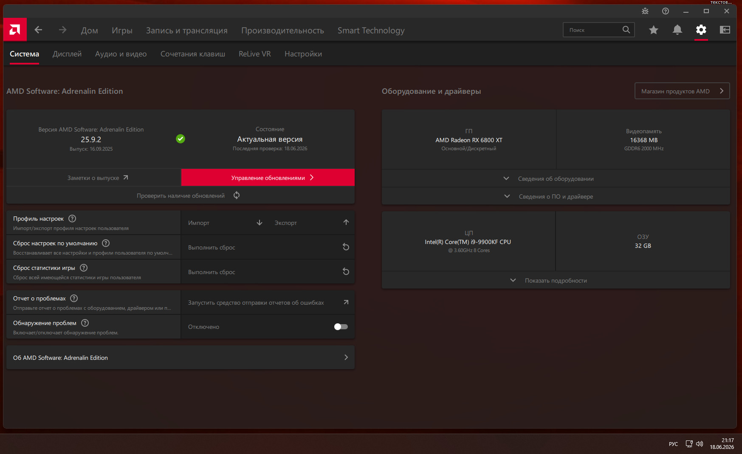
Task: Show help for Сброс настроек по умолчанию
Action: [x=106, y=243]
